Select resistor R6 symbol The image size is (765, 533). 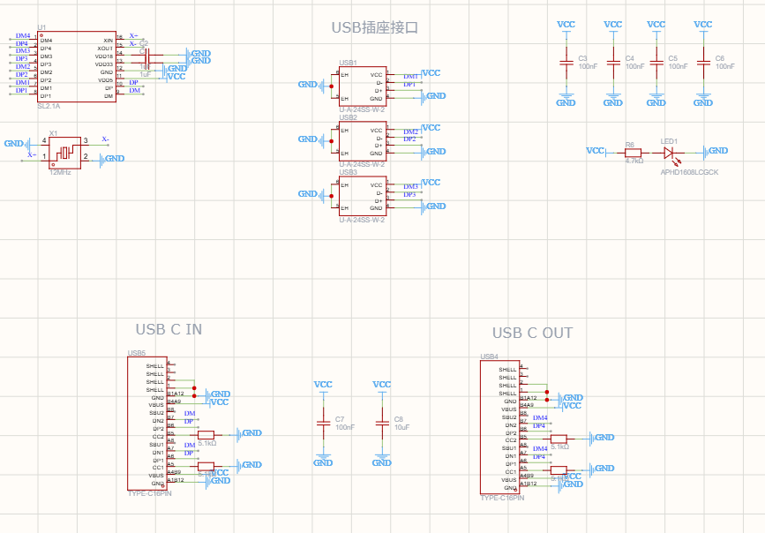[633, 153]
